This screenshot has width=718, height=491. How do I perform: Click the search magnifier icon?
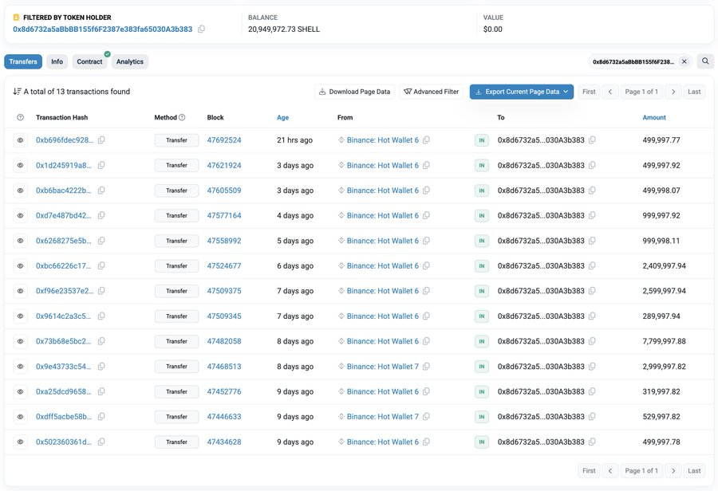[x=704, y=61]
